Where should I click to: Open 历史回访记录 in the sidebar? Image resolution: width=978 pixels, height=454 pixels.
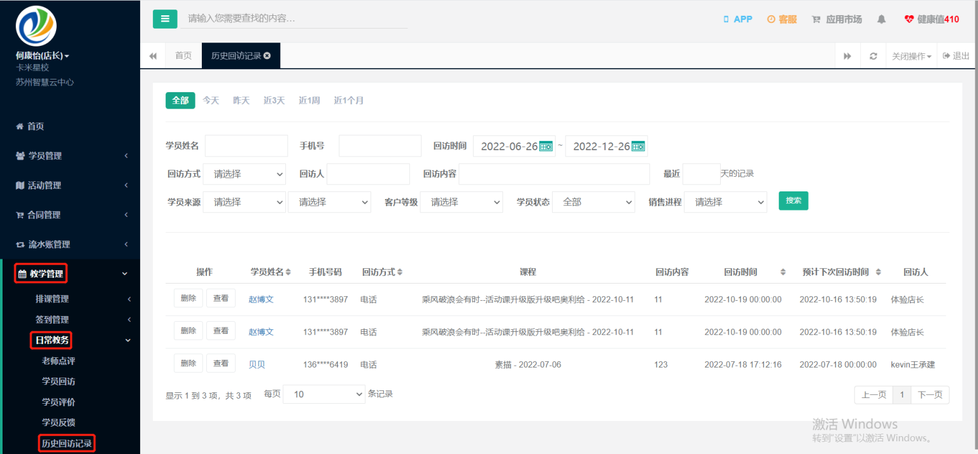coord(67,443)
